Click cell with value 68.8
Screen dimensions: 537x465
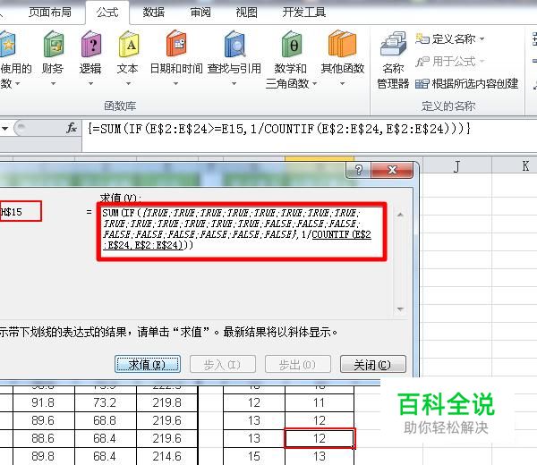point(106,420)
